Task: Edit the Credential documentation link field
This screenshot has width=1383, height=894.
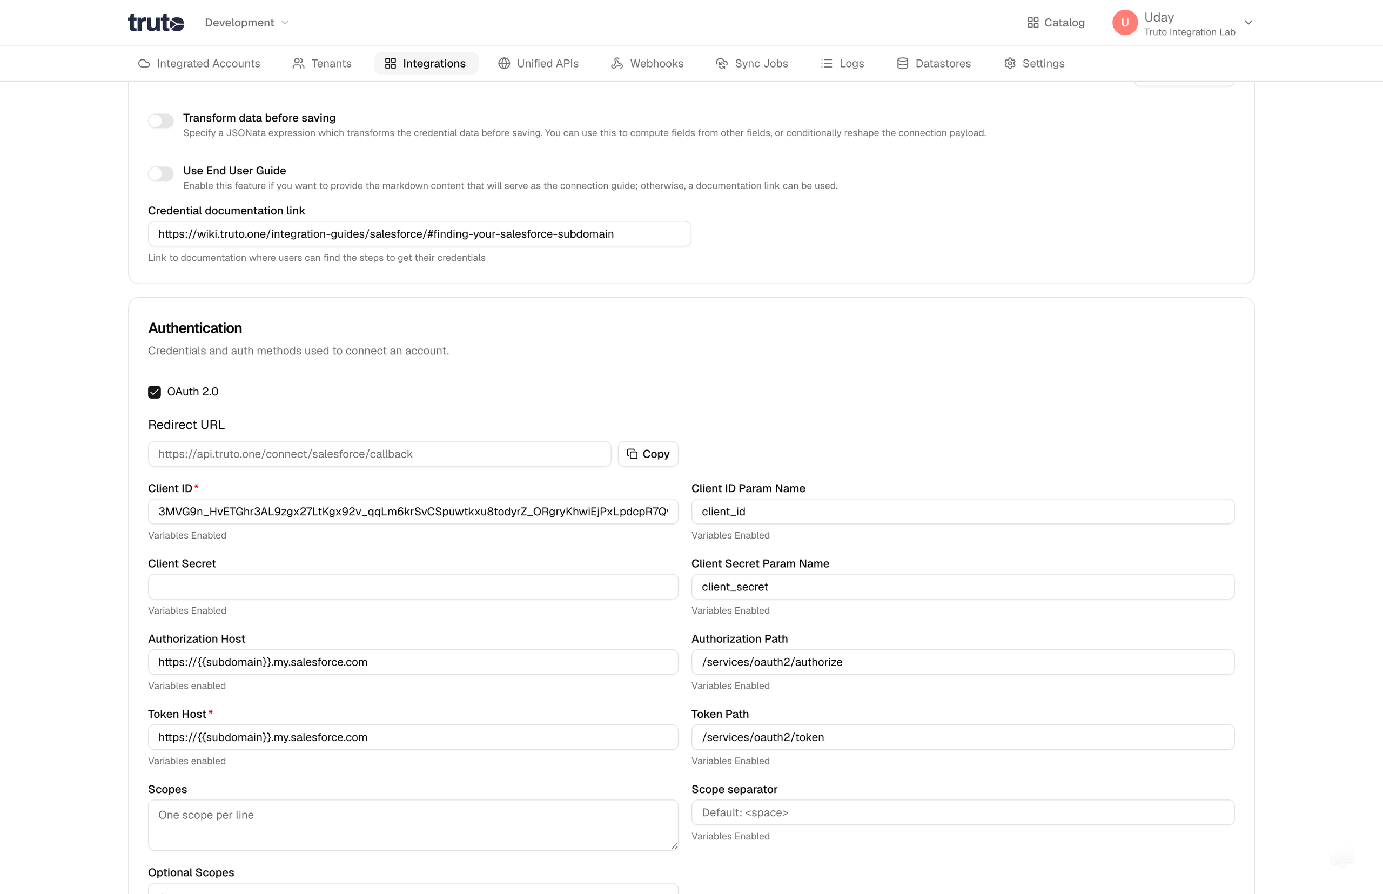Action: pyautogui.click(x=419, y=234)
